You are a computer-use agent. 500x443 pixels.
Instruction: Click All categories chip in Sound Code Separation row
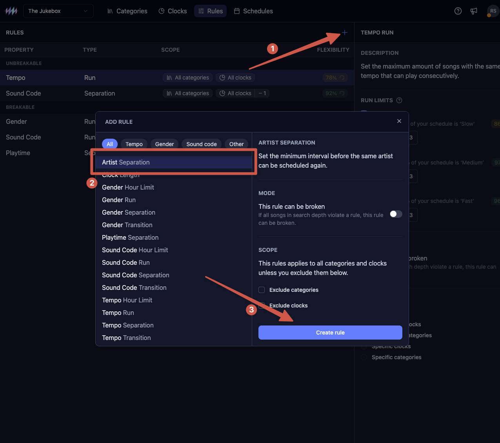pyautogui.click(x=187, y=93)
